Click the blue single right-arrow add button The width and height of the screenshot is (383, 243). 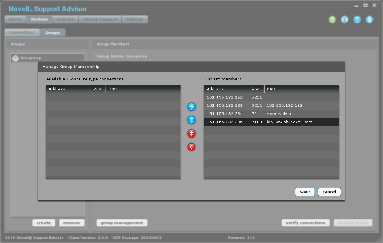[x=191, y=107]
